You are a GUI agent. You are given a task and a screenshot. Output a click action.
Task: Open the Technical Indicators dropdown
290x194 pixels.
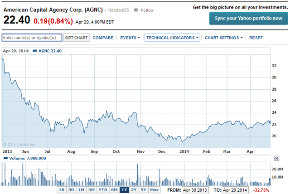pyautogui.click(x=172, y=38)
